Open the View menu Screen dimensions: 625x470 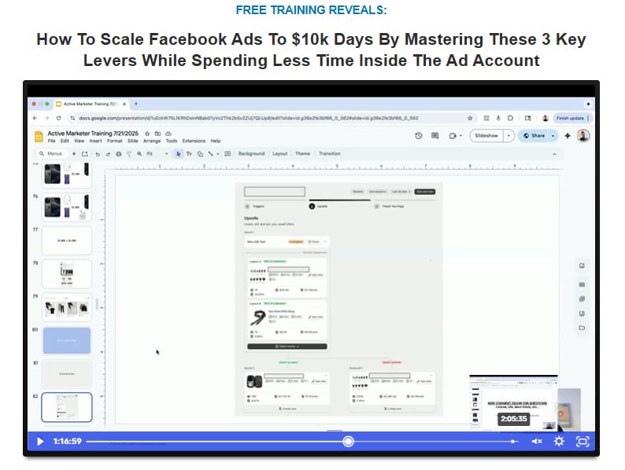[79, 141]
